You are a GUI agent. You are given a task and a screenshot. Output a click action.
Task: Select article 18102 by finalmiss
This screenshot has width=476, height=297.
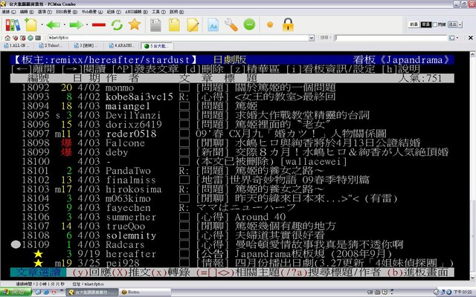(232, 180)
